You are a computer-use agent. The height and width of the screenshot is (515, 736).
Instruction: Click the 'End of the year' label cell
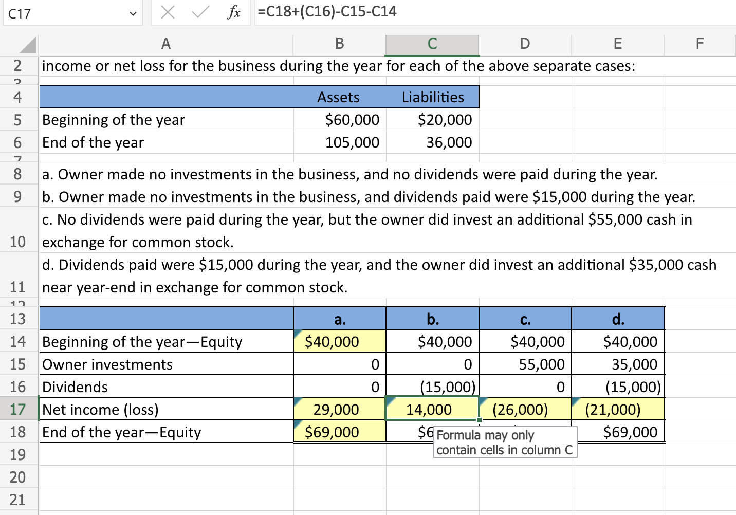tap(166, 142)
